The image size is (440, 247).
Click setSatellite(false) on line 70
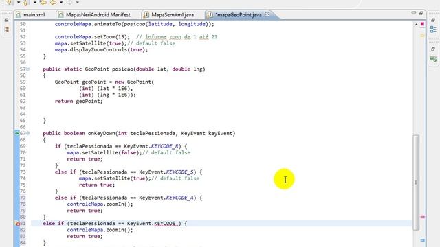pos(111,152)
